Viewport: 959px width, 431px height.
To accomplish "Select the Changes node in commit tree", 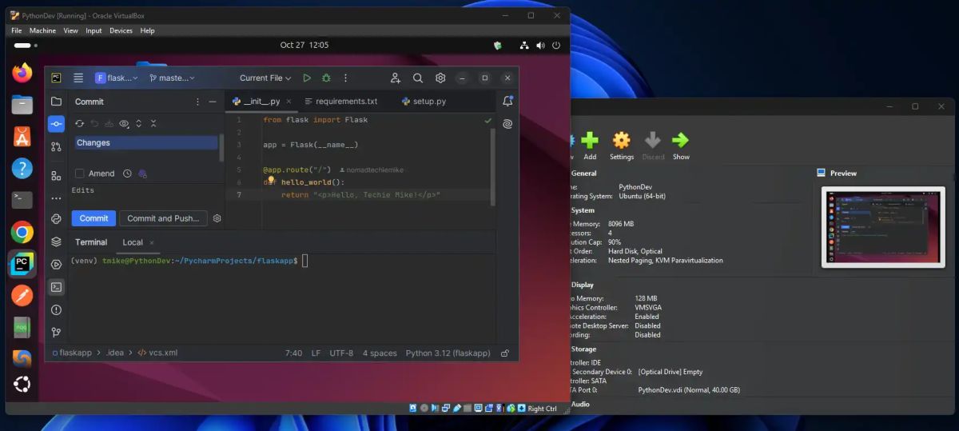I will click(146, 142).
